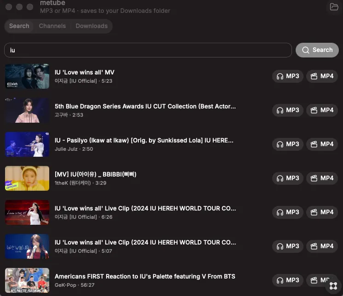
Task: Open the BBIBBI MV thumbnail
Action: [x=27, y=178]
